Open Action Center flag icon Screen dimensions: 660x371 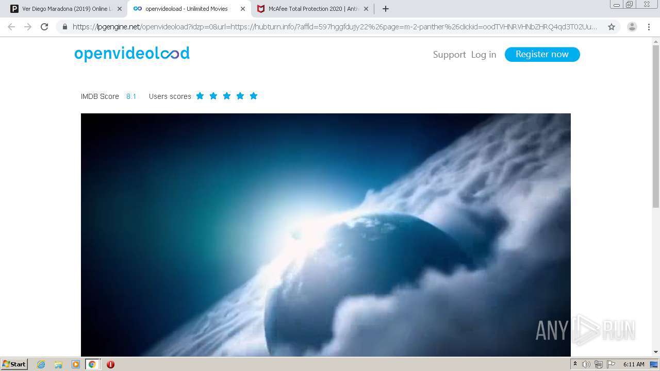611,364
